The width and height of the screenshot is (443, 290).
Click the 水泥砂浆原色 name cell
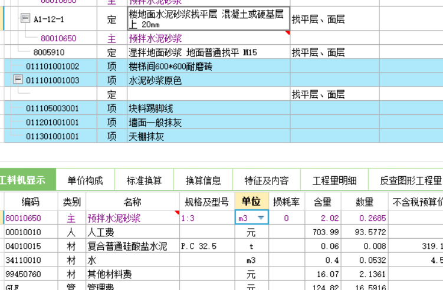tap(208, 80)
